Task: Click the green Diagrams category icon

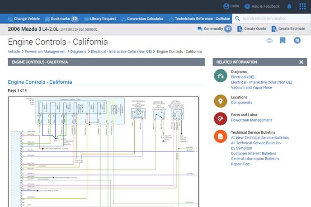Action: coord(220,75)
